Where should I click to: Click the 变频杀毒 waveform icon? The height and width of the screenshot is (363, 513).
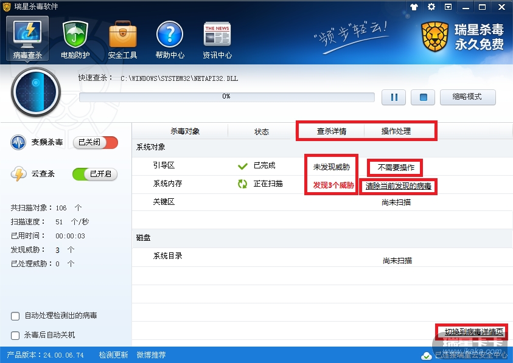(18, 142)
